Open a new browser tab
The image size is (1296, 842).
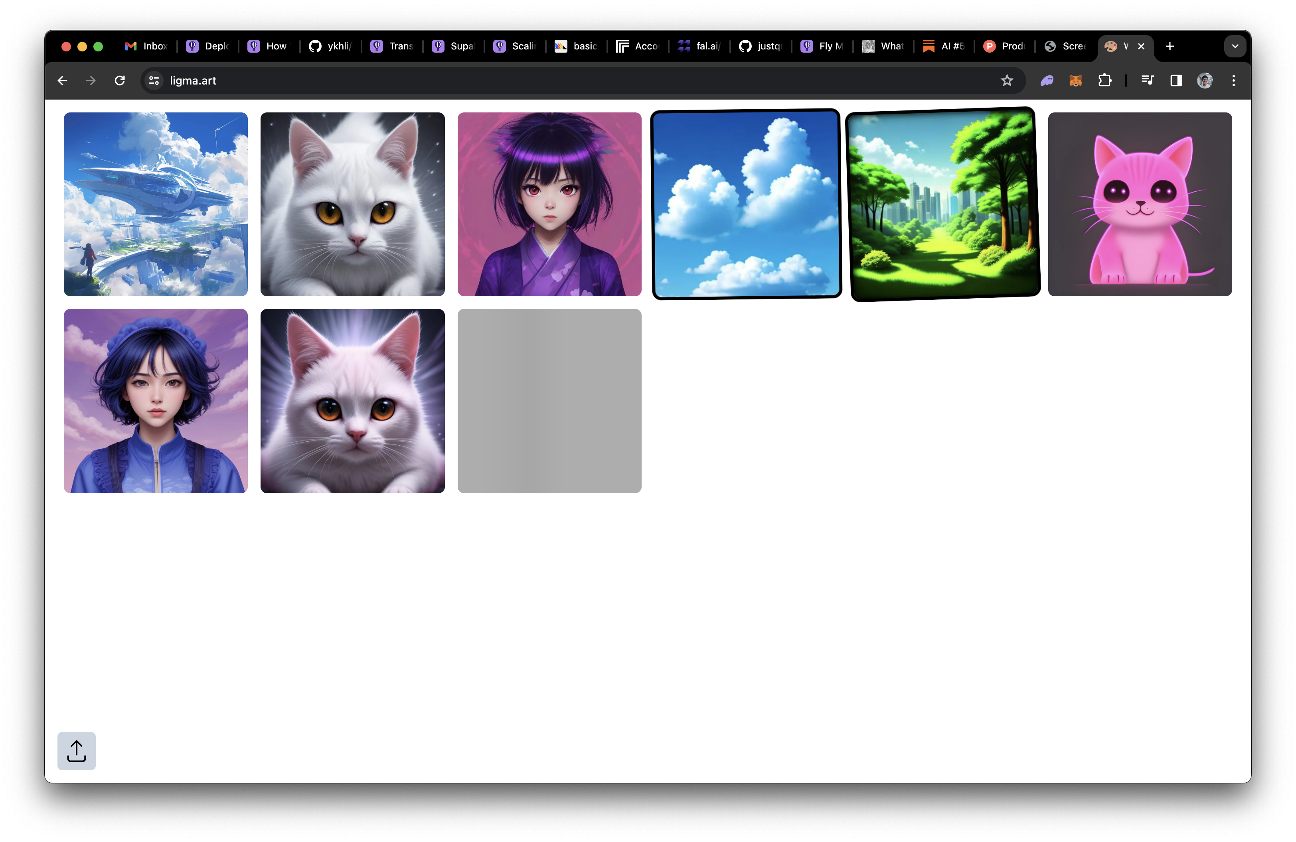click(1170, 46)
